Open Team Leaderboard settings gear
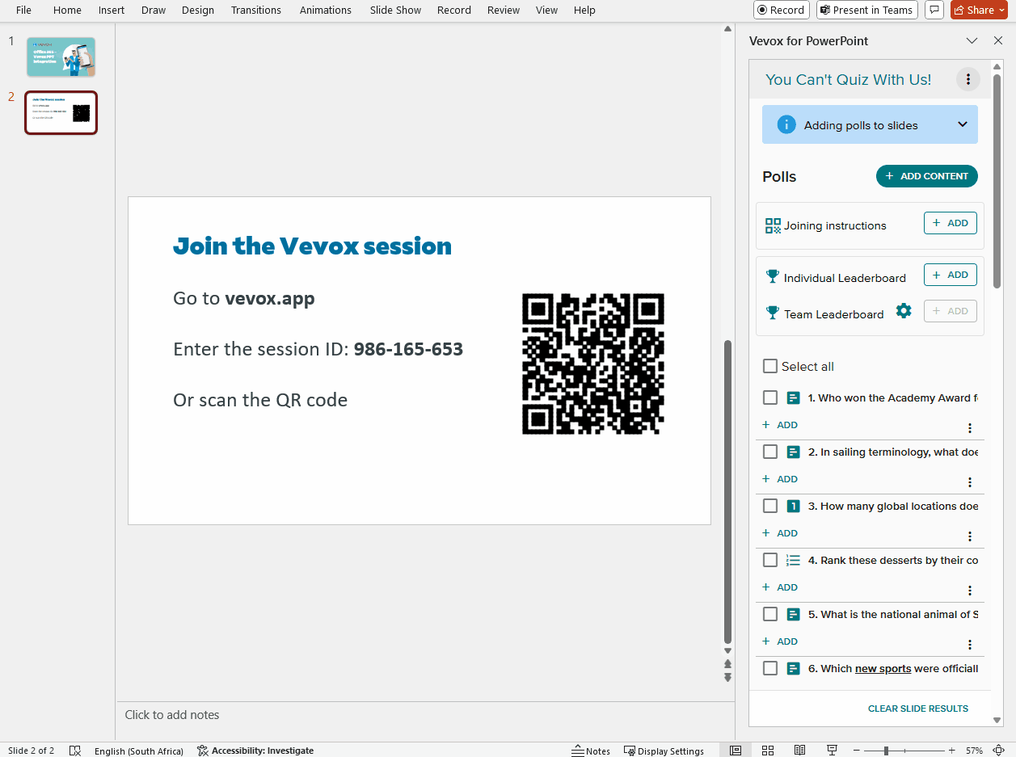The width and height of the screenshot is (1016, 757). pyautogui.click(x=904, y=311)
